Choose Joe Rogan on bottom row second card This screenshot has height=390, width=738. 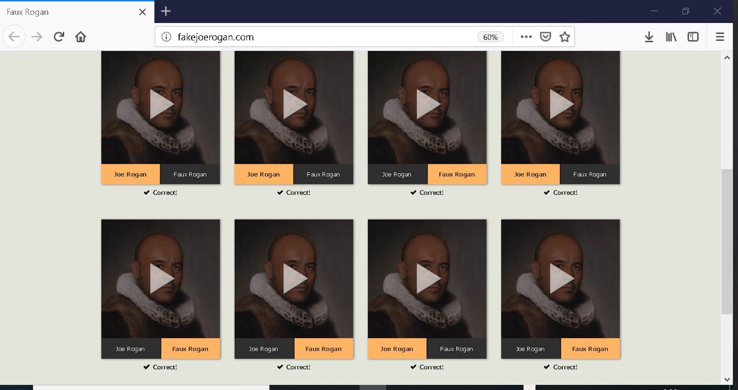pos(264,348)
